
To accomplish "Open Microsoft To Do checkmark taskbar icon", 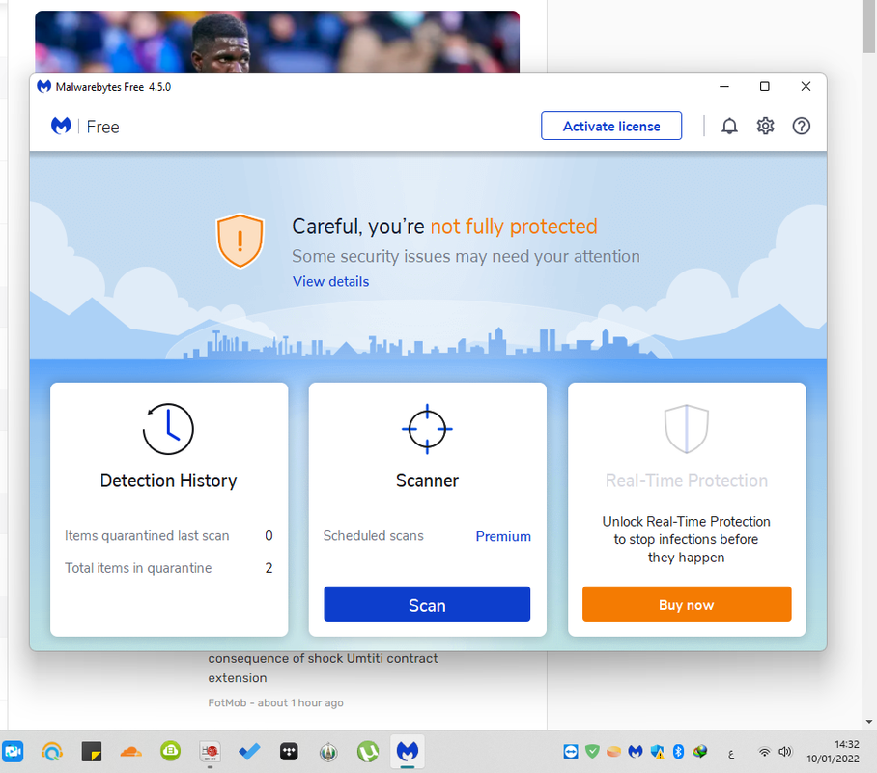I will [x=249, y=751].
